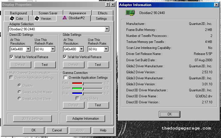Click the 'Q3d0b2.drv' driver name value
Screen dimensions: 221x138
click(204, 96)
